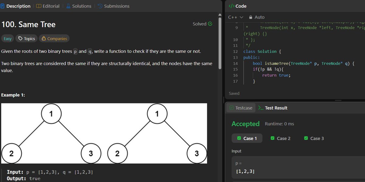Switch to the Editorial tab
Image resolution: width=365 pixels, height=182 pixels.
point(48,6)
